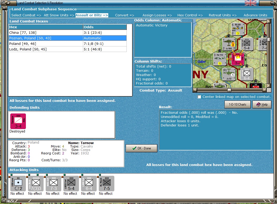Viewport: 277px width, 204px height.
Task: Click the mini-map vertical scrollbar thumb
Action: (x=269, y=39)
